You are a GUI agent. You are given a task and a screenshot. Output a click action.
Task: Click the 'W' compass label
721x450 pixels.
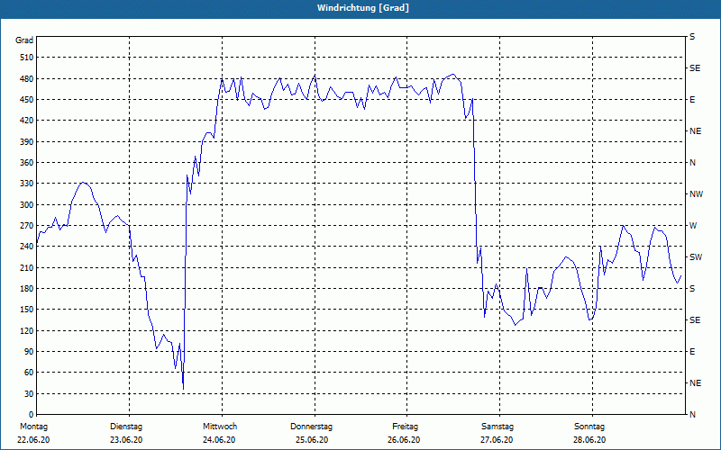[693, 226]
